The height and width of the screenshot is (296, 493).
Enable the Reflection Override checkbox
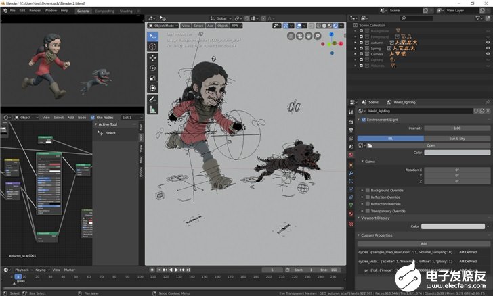click(x=367, y=197)
